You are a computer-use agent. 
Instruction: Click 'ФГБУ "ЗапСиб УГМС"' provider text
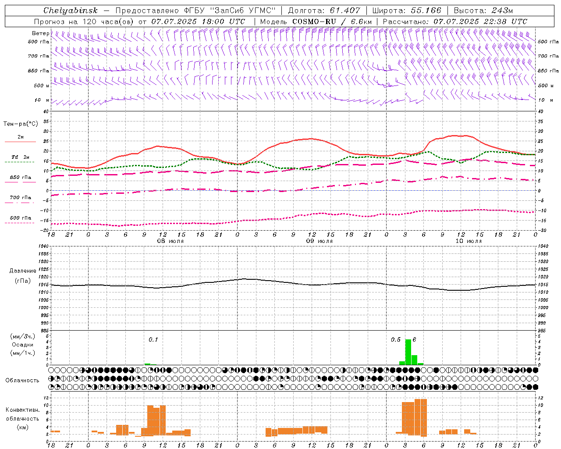(x=231, y=11)
